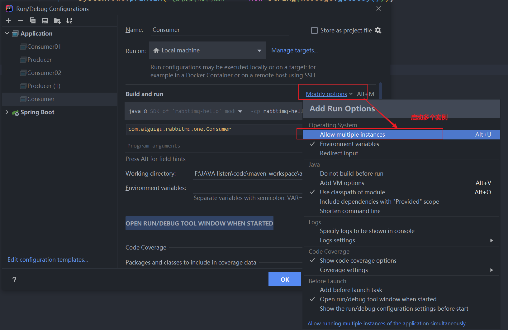Select Consumer01 configuration
This screenshot has width=508, height=330.
[x=59, y=46]
